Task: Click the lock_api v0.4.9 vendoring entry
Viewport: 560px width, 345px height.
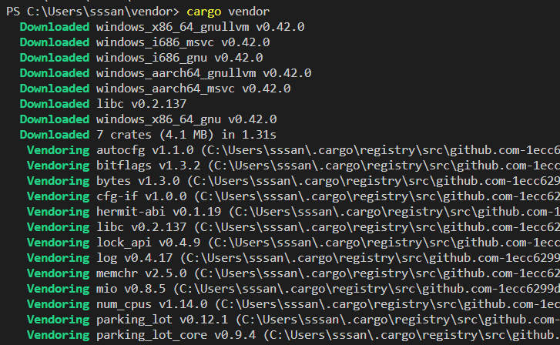Action: 144,242
